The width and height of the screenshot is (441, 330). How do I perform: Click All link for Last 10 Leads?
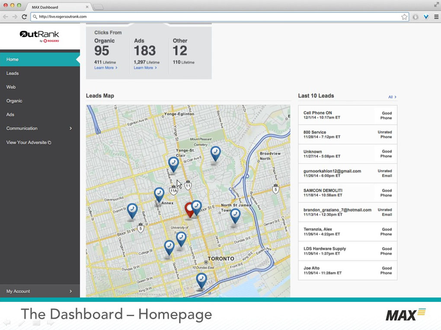(x=392, y=97)
